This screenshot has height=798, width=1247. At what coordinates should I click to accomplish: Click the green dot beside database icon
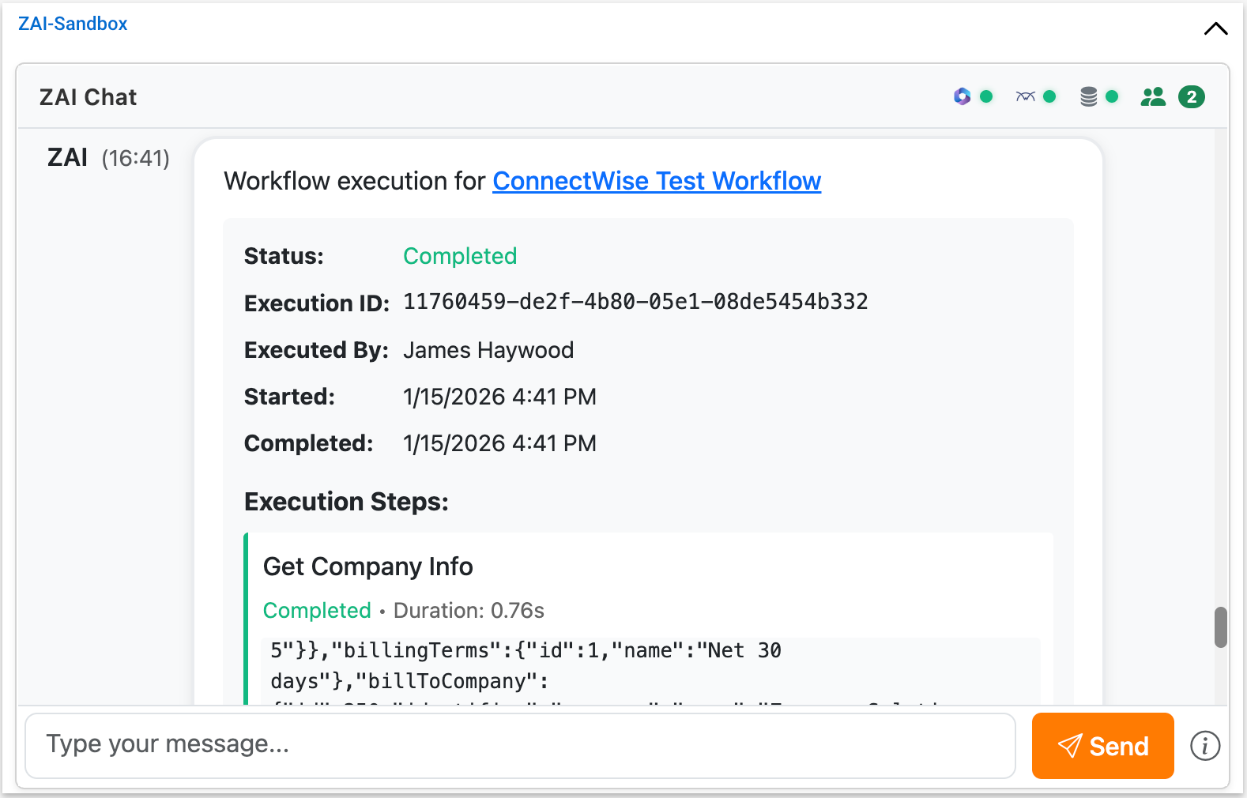coord(1112,96)
